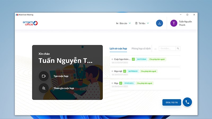Select Tạo cuộc họp label
The image size is (212, 119).
(61, 76)
